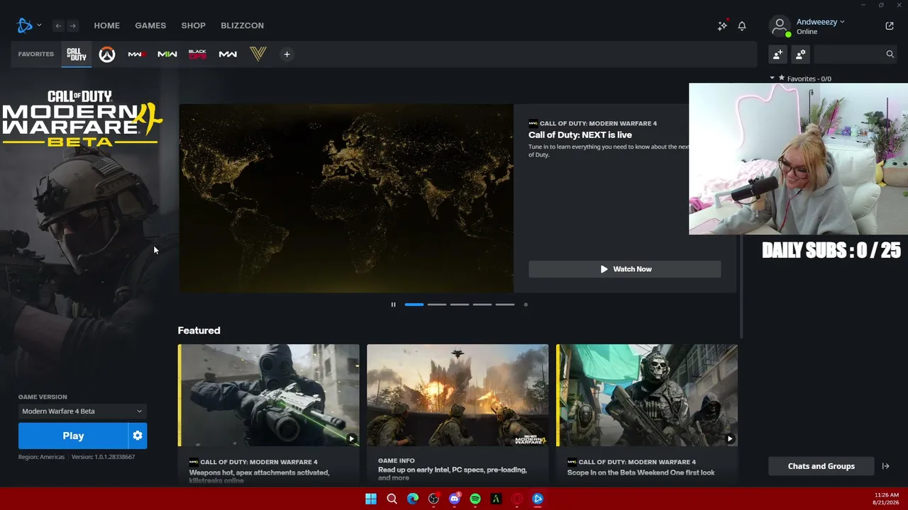
Task: Open the notifications bell
Action: [742, 25]
